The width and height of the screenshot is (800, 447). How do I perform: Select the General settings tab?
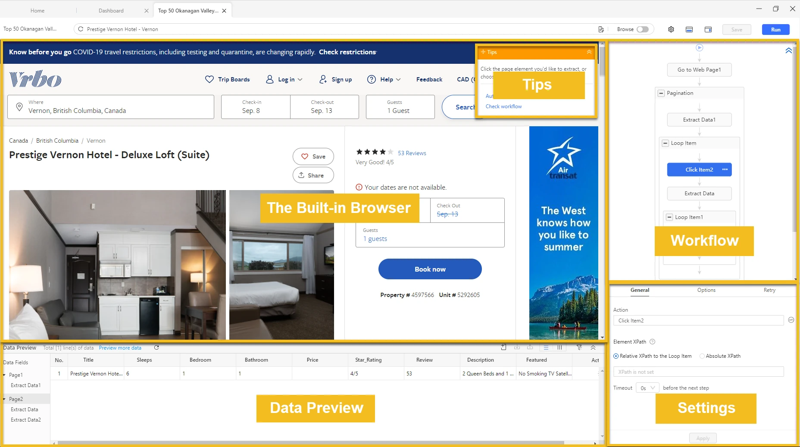[x=640, y=290]
